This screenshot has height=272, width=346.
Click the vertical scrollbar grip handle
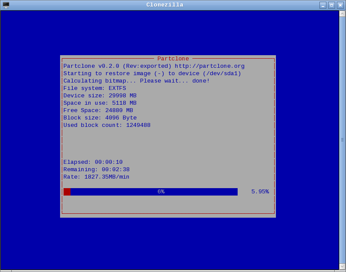pos(342,139)
